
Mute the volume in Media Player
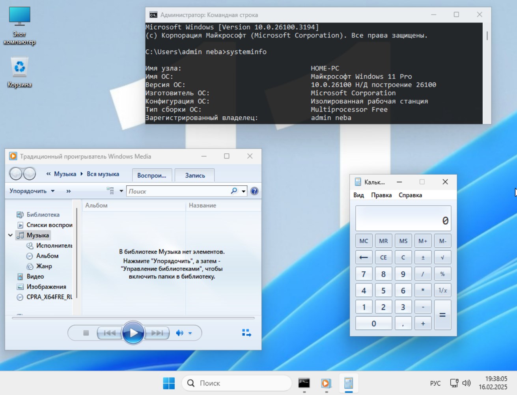[179, 333]
